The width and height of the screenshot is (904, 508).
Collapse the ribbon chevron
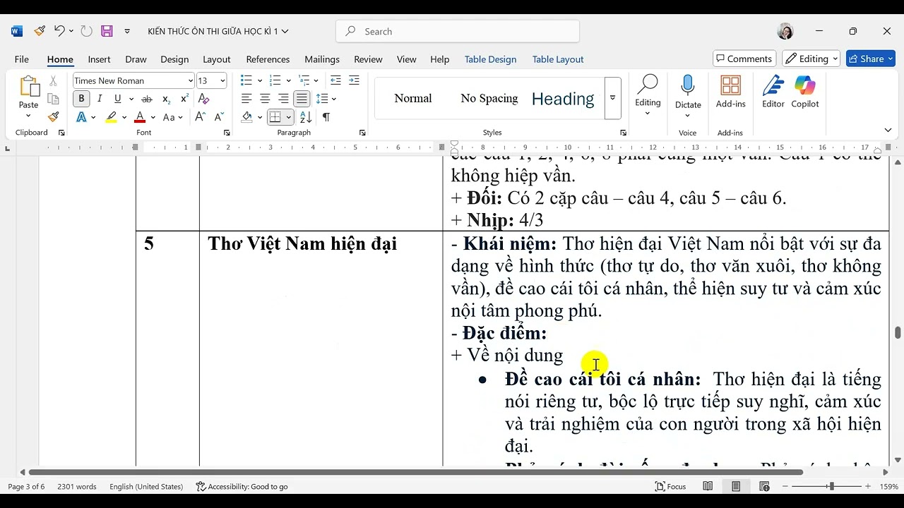tap(888, 130)
